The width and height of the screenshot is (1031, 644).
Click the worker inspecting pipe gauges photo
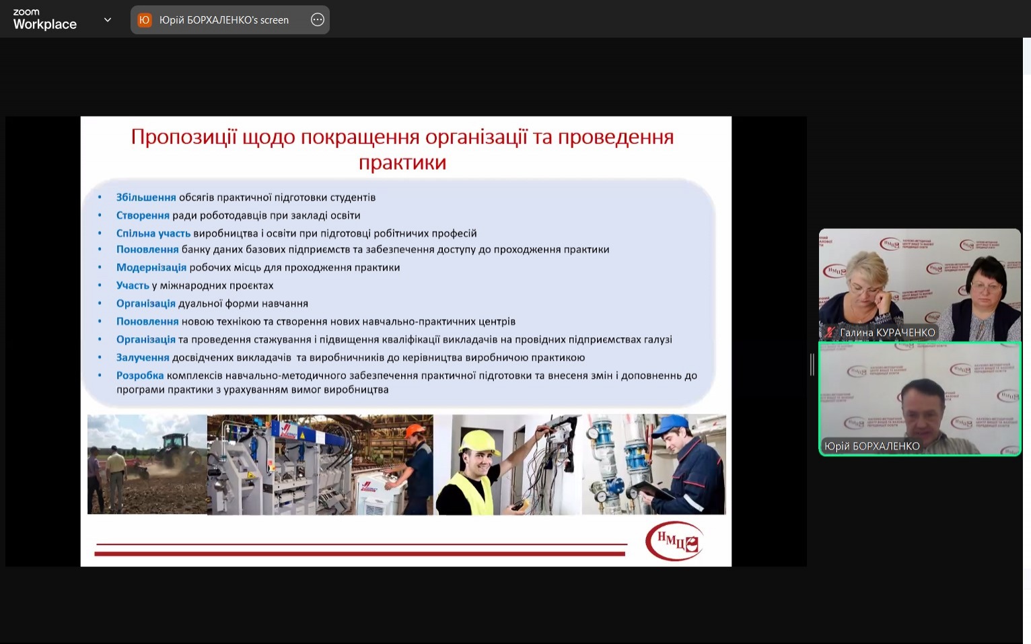point(653,464)
